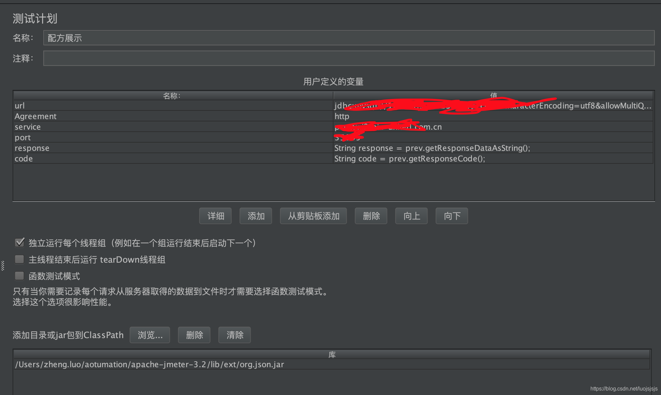Screen dimensions: 661x395
Task: Click 添加 to add a new variable
Action: click(255, 216)
